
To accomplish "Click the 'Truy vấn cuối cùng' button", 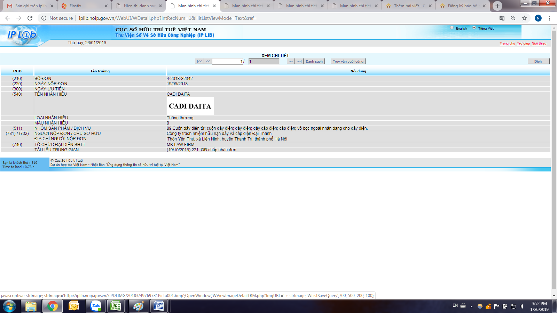I will pos(348,61).
